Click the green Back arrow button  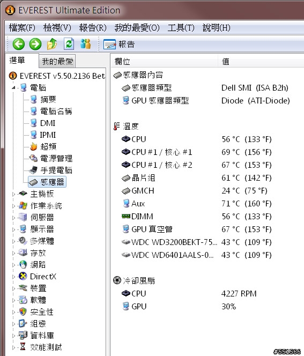(19, 44)
